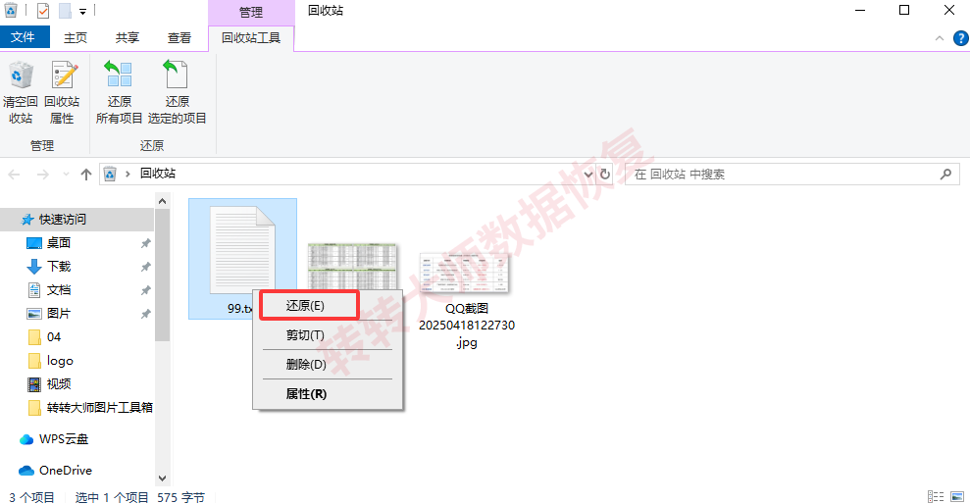The image size is (970, 504).
Task: Open 视频 in the navigation pane
Action: pyautogui.click(x=59, y=384)
